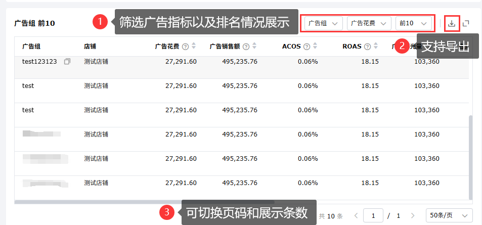Sort table by 广告花费 column arrows
Image resolution: width=482 pixels, height=225 pixels.
(193, 46)
